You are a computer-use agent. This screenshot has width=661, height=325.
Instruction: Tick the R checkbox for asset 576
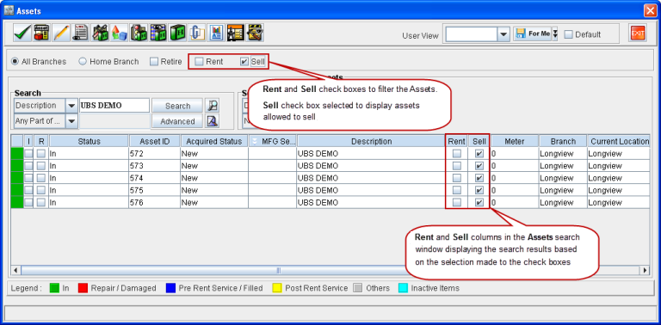[41, 203]
